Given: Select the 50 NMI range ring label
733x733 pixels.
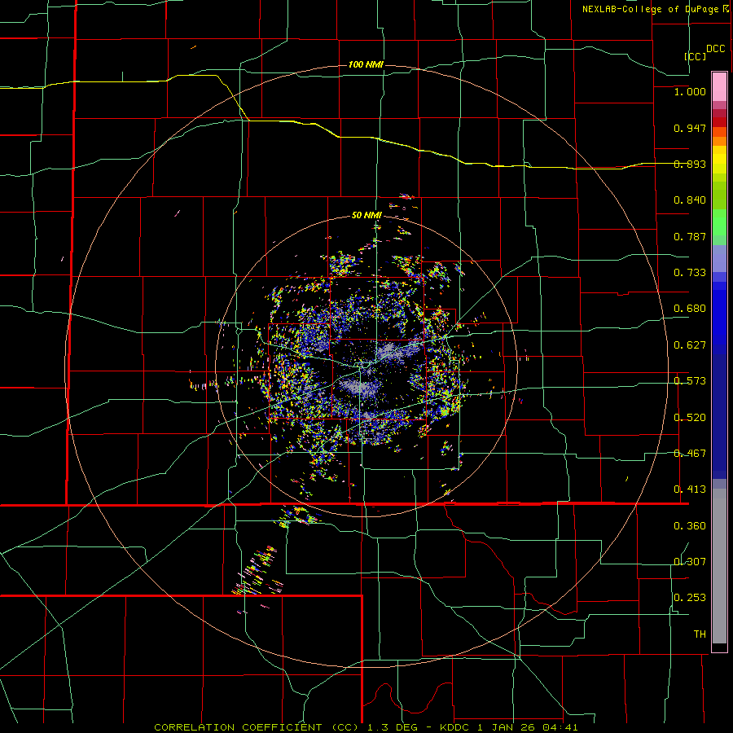Looking at the screenshot, I should tap(366, 216).
